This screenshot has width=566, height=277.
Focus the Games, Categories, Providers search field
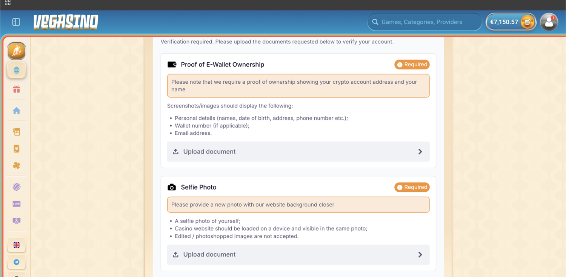tap(424, 22)
